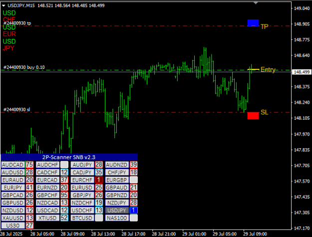Click the #24400930 tp line label
The width and height of the screenshot is (312, 237).
point(17,23)
